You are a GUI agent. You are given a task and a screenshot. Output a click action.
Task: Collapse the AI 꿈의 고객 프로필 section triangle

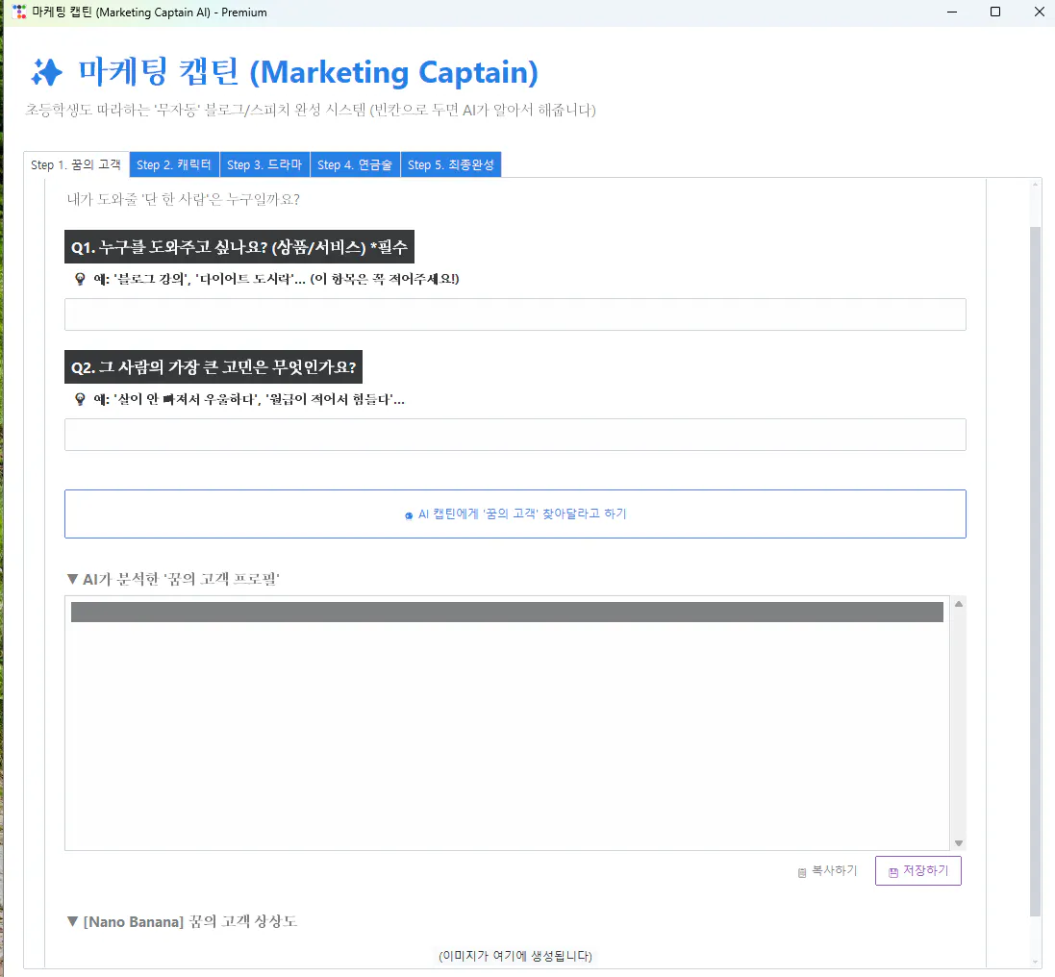pyautogui.click(x=72, y=578)
